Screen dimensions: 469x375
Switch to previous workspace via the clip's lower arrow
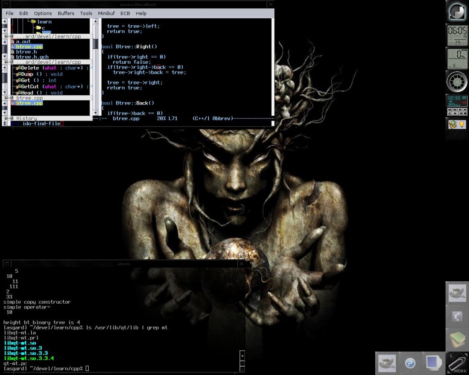click(449, 372)
